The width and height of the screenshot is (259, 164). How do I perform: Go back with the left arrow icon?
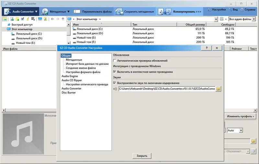point(52,19)
